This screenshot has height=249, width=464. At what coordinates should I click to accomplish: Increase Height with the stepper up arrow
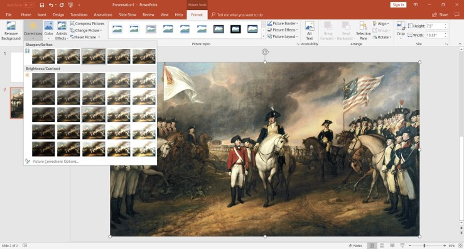coord(445,25)
